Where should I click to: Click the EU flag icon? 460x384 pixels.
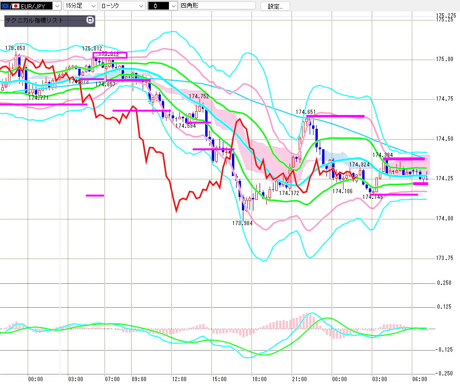[x=6, y=6]
